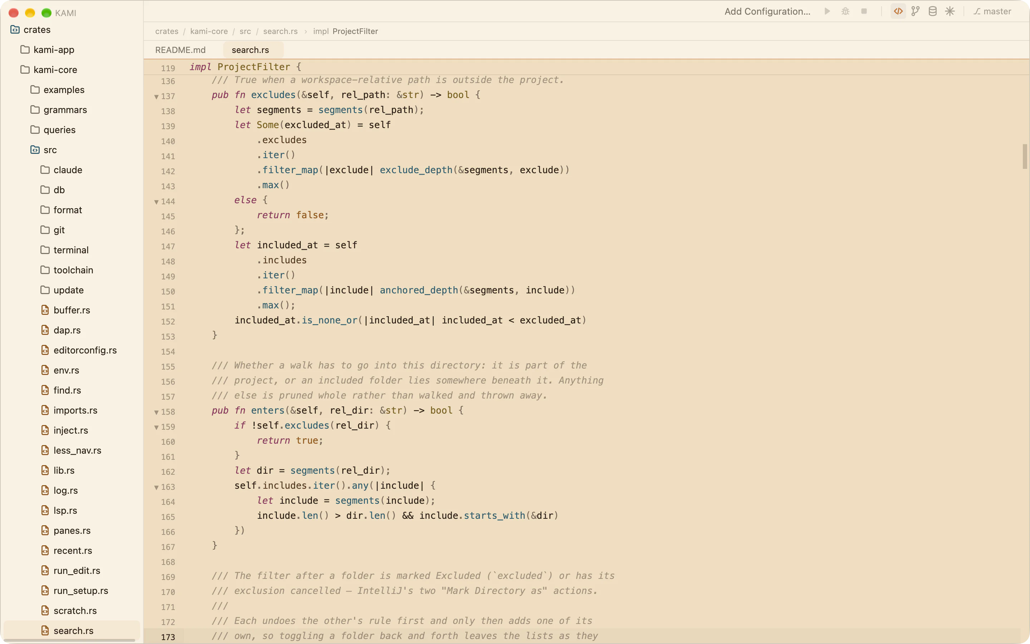Viewport: 1030px width, 644px height.
Task: Click the editor vertical scrollbar thumb
Action: pyautogui.click(x=1025, y=157)
